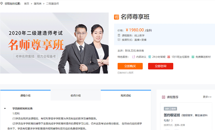
Task: Click the red 立即咨询 button
Action: point(161,66)
